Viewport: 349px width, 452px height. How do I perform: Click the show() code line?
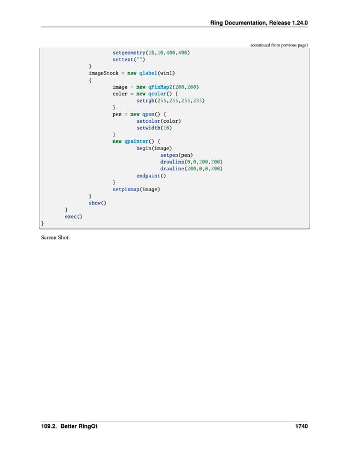[x=97, y=203]
